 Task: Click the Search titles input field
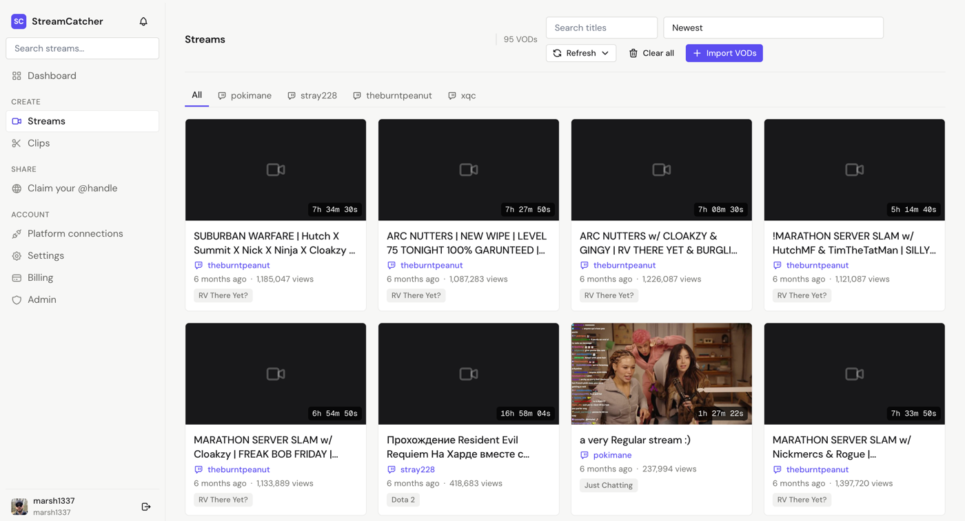coord(602,28)
